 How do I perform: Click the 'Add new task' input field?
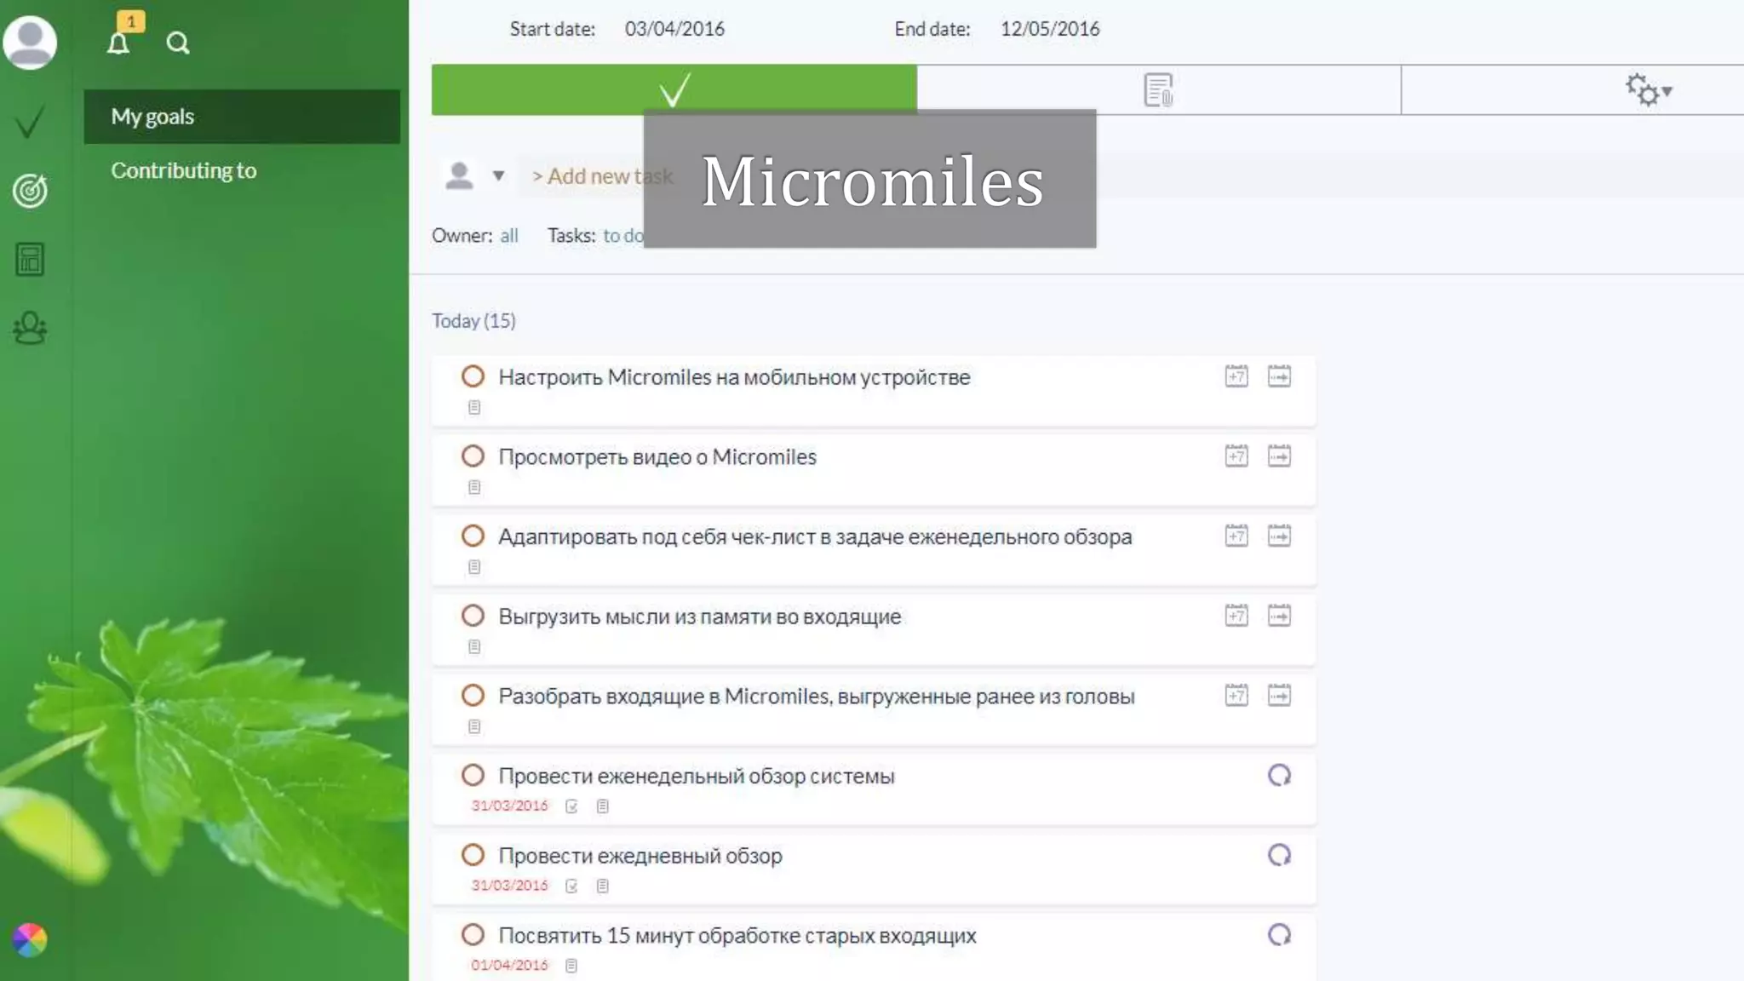[x=588, y=176]
